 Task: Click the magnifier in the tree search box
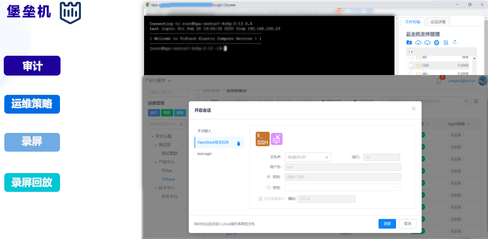pyautogui.click(x=182, y=124)
